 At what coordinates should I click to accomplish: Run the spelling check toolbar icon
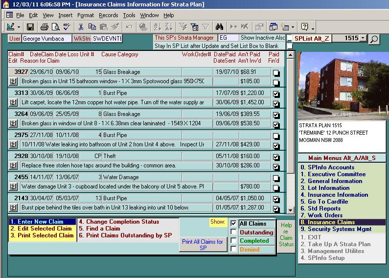(x=67, y=27)
